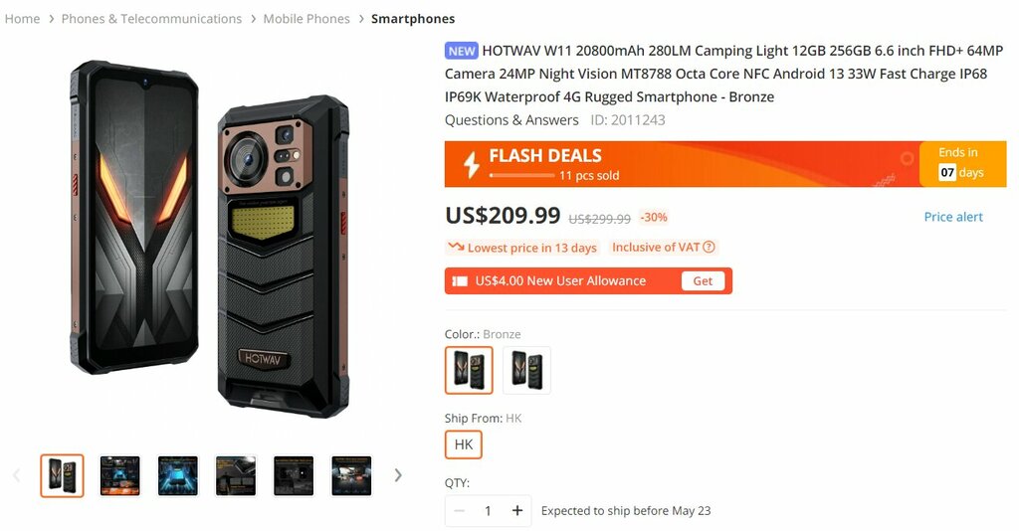View the last visible gallery thumbnail

[x=351, y=476]
